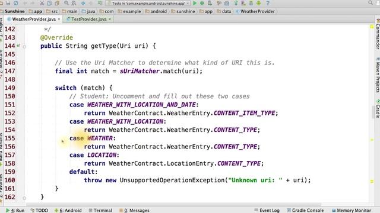This screenshot has height=213, width=380.
Task: Select the src folder breadcrumb
Action: tap(52, 11)
